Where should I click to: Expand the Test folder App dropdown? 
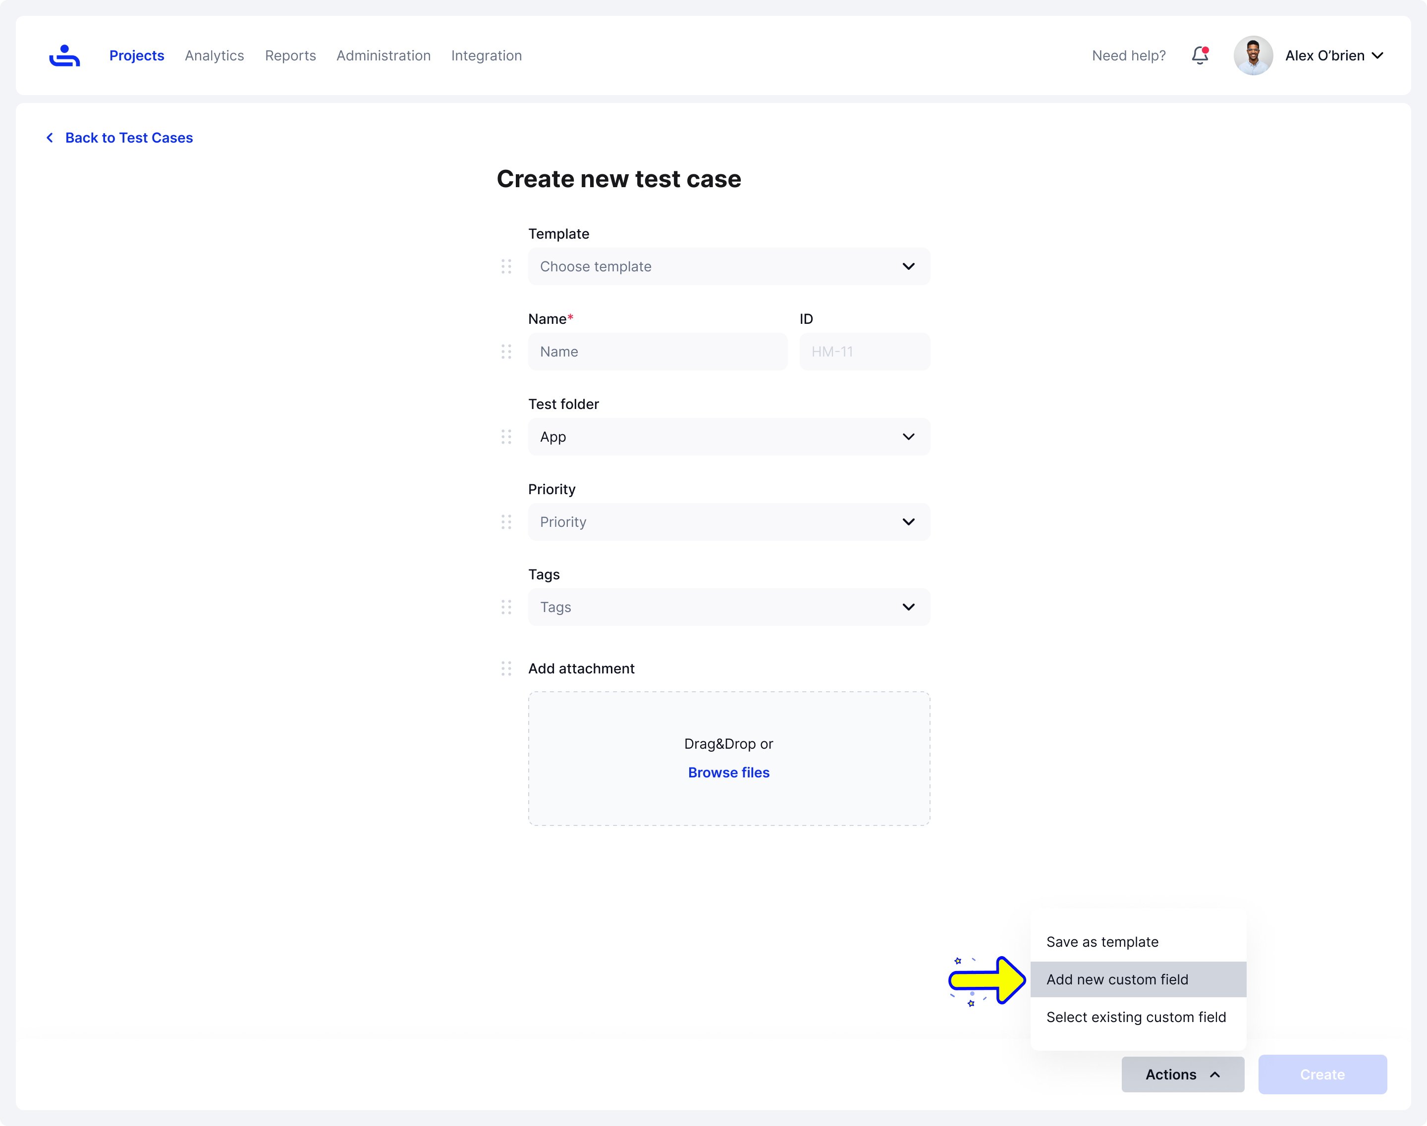click(x=729, y=436)
